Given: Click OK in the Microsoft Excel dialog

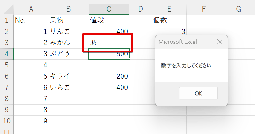Looking at the screenshot, I should click(198, 93).
